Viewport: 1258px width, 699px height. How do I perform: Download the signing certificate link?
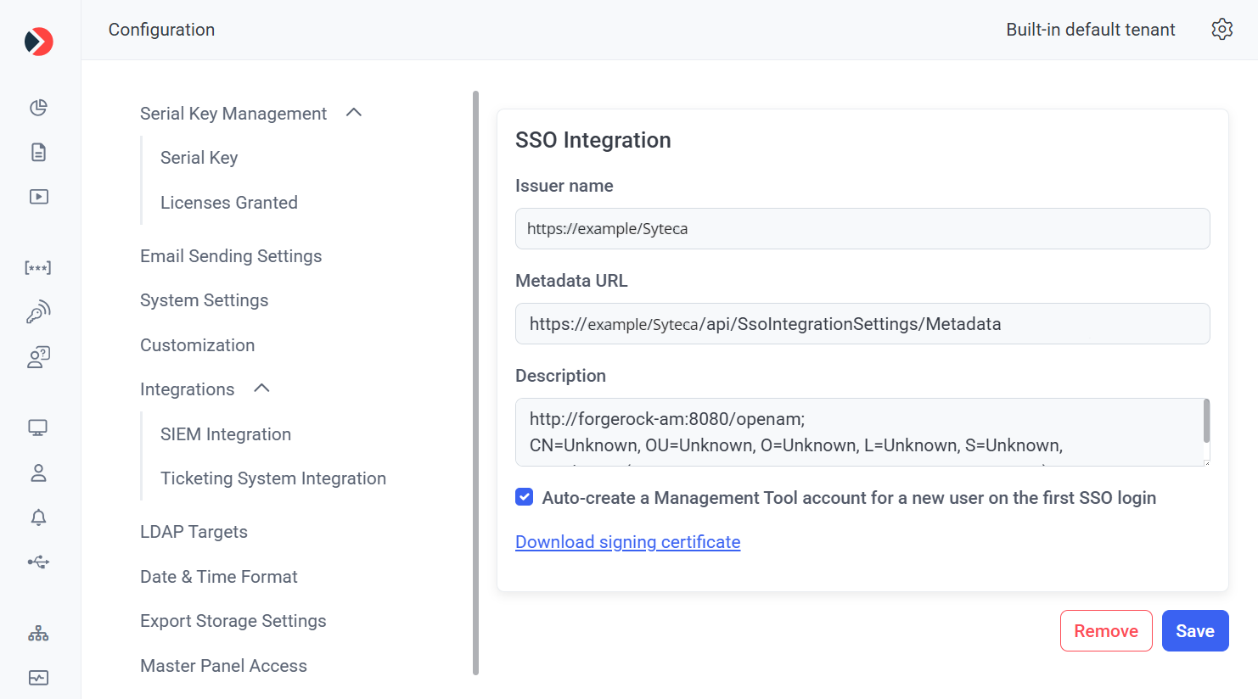pos(627,542)
